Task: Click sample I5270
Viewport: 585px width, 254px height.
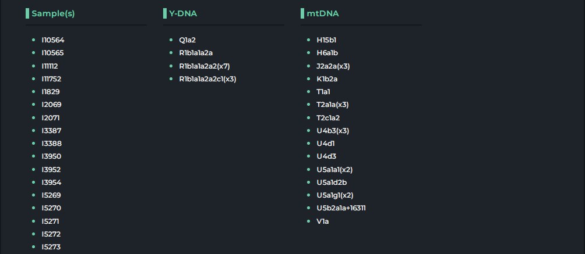Action: [51, 208]
